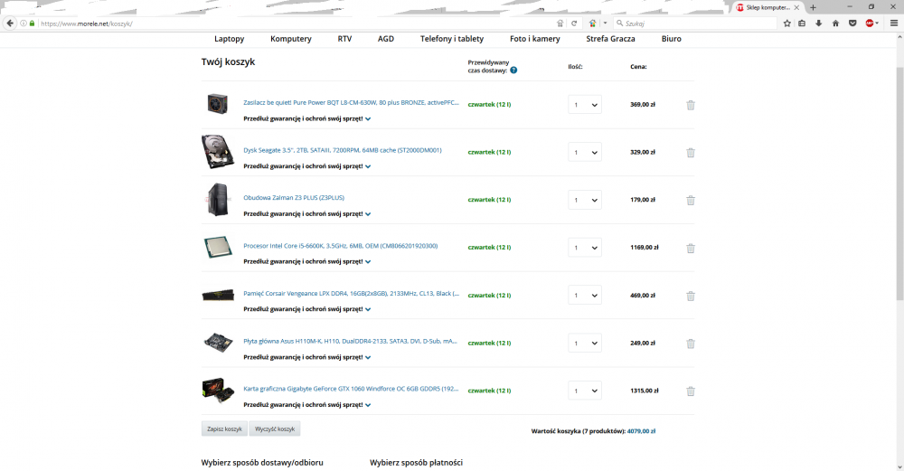Click the site information circle icon
Viewport: 904px width, 471px height.
point(24,24)
